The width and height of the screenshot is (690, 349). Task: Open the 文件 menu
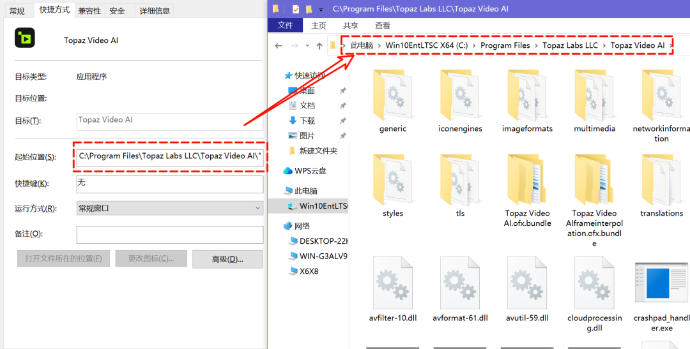pos(285,26)
